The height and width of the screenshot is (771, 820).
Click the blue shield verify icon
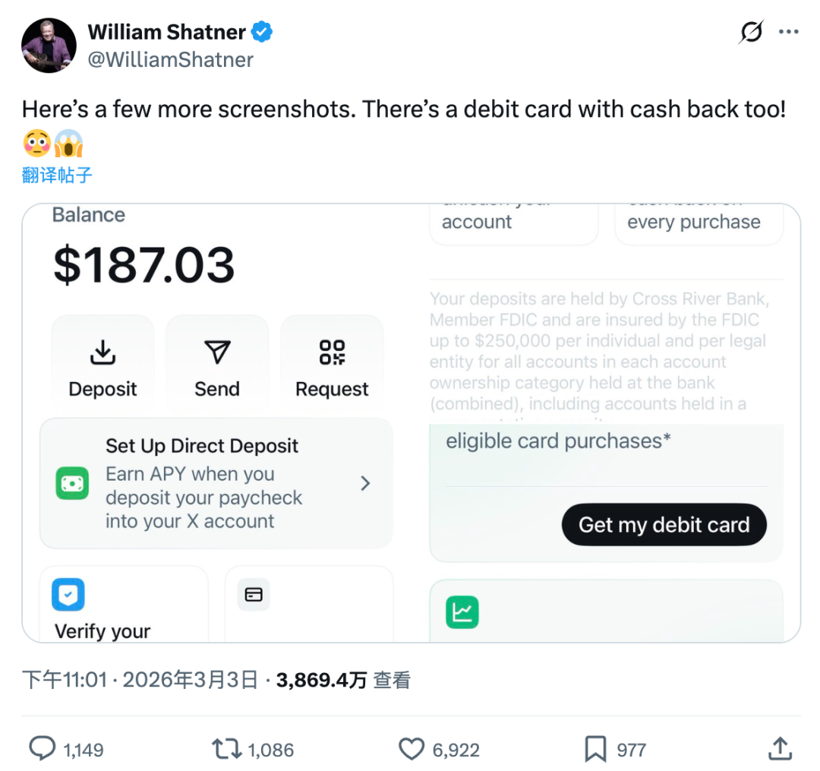(x=68, y=595)
